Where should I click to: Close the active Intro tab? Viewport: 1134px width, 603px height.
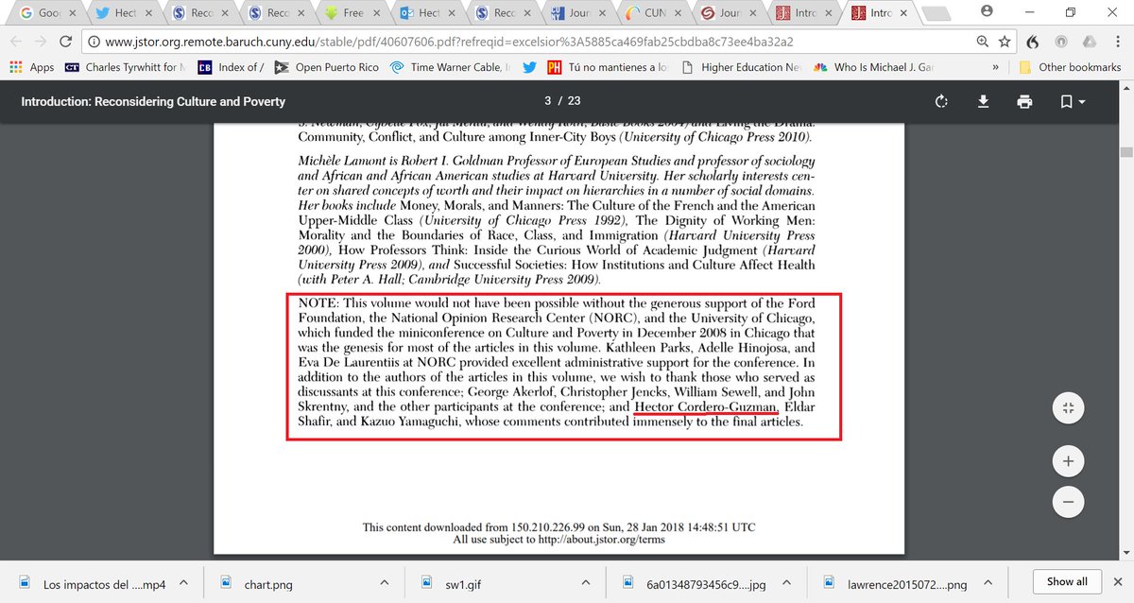coord(902,14)
